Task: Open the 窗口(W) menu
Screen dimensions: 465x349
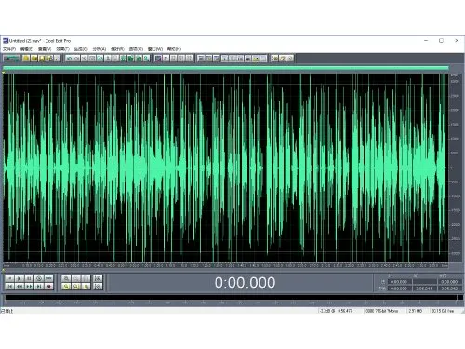Action: tap(155, 49)
